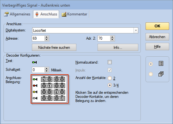173x124 pixels.
Task: Select 2 contacts radio button
Action: 110,78
